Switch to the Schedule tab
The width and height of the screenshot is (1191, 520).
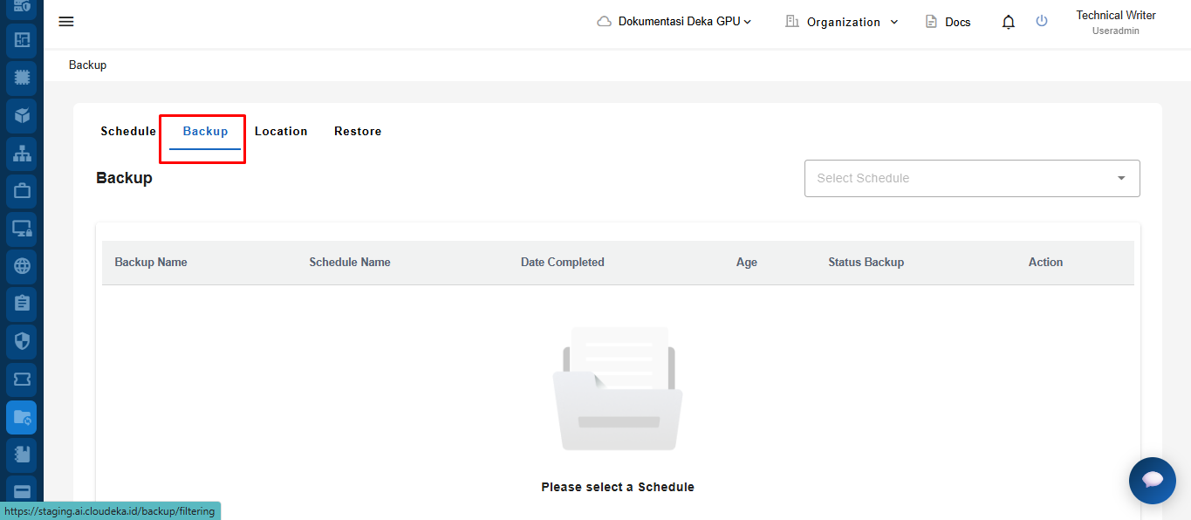coord(128,132)
